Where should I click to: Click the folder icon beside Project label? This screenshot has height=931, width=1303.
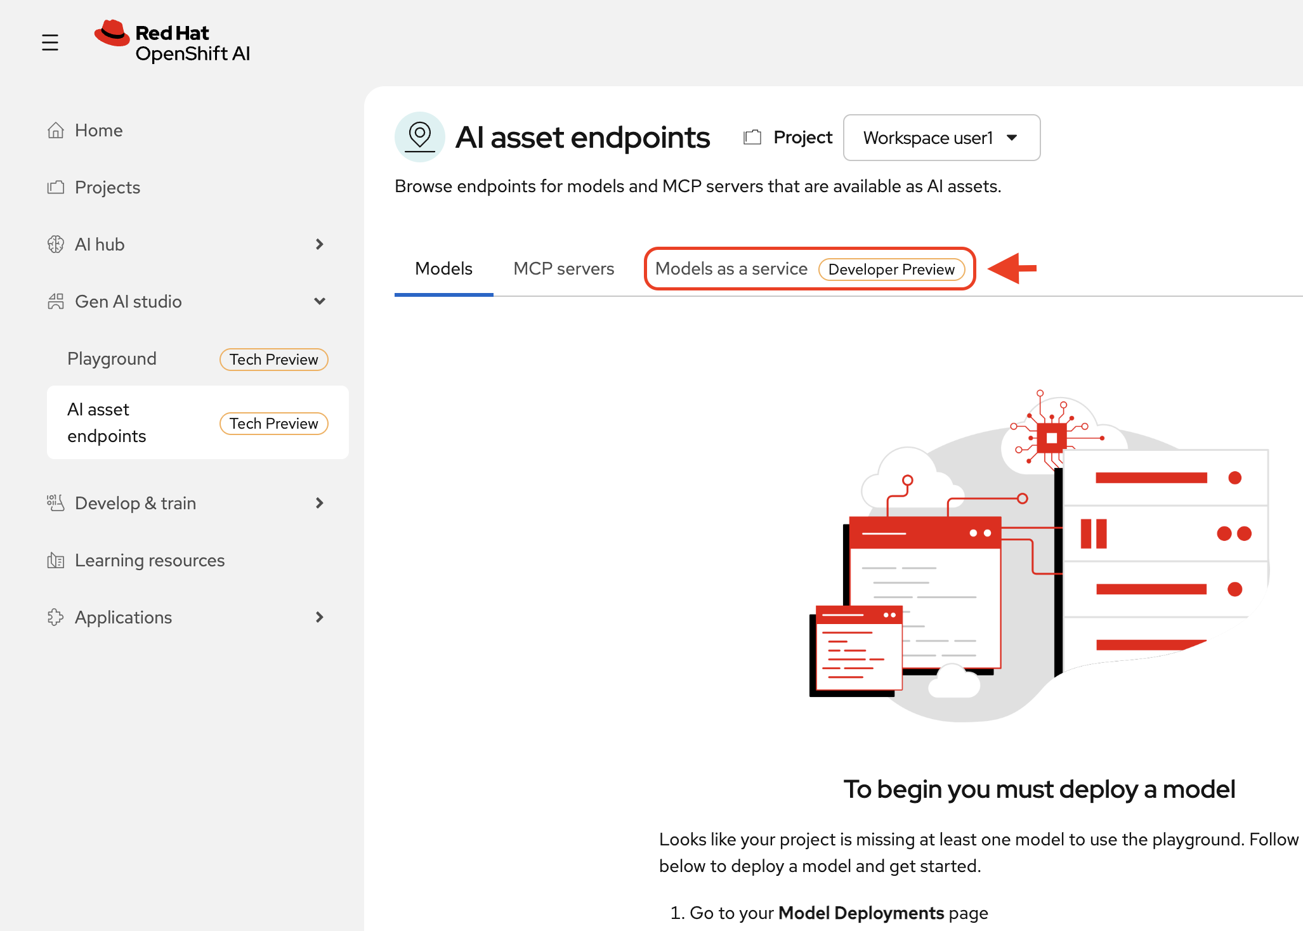pos(752,137)
